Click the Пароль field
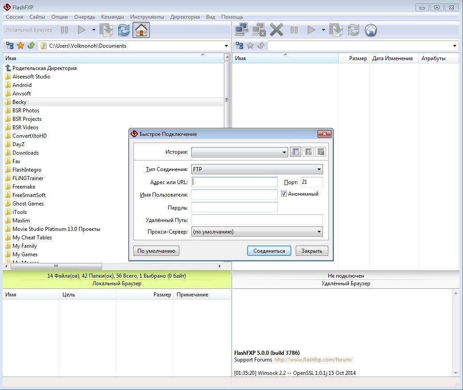 click(235, 207)
